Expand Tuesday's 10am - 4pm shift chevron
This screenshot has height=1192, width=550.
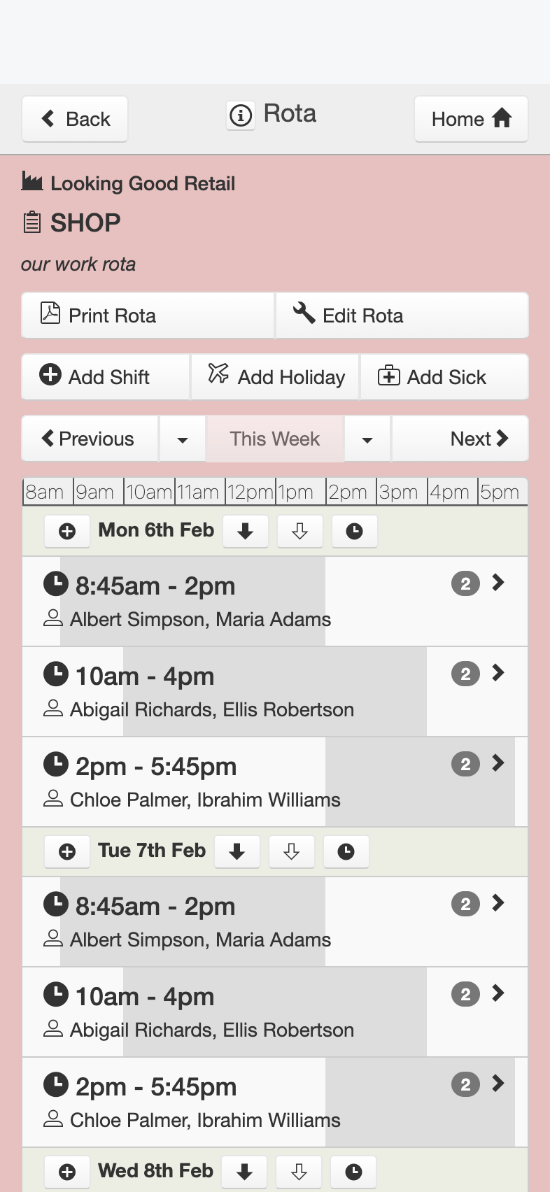point(498,993)
